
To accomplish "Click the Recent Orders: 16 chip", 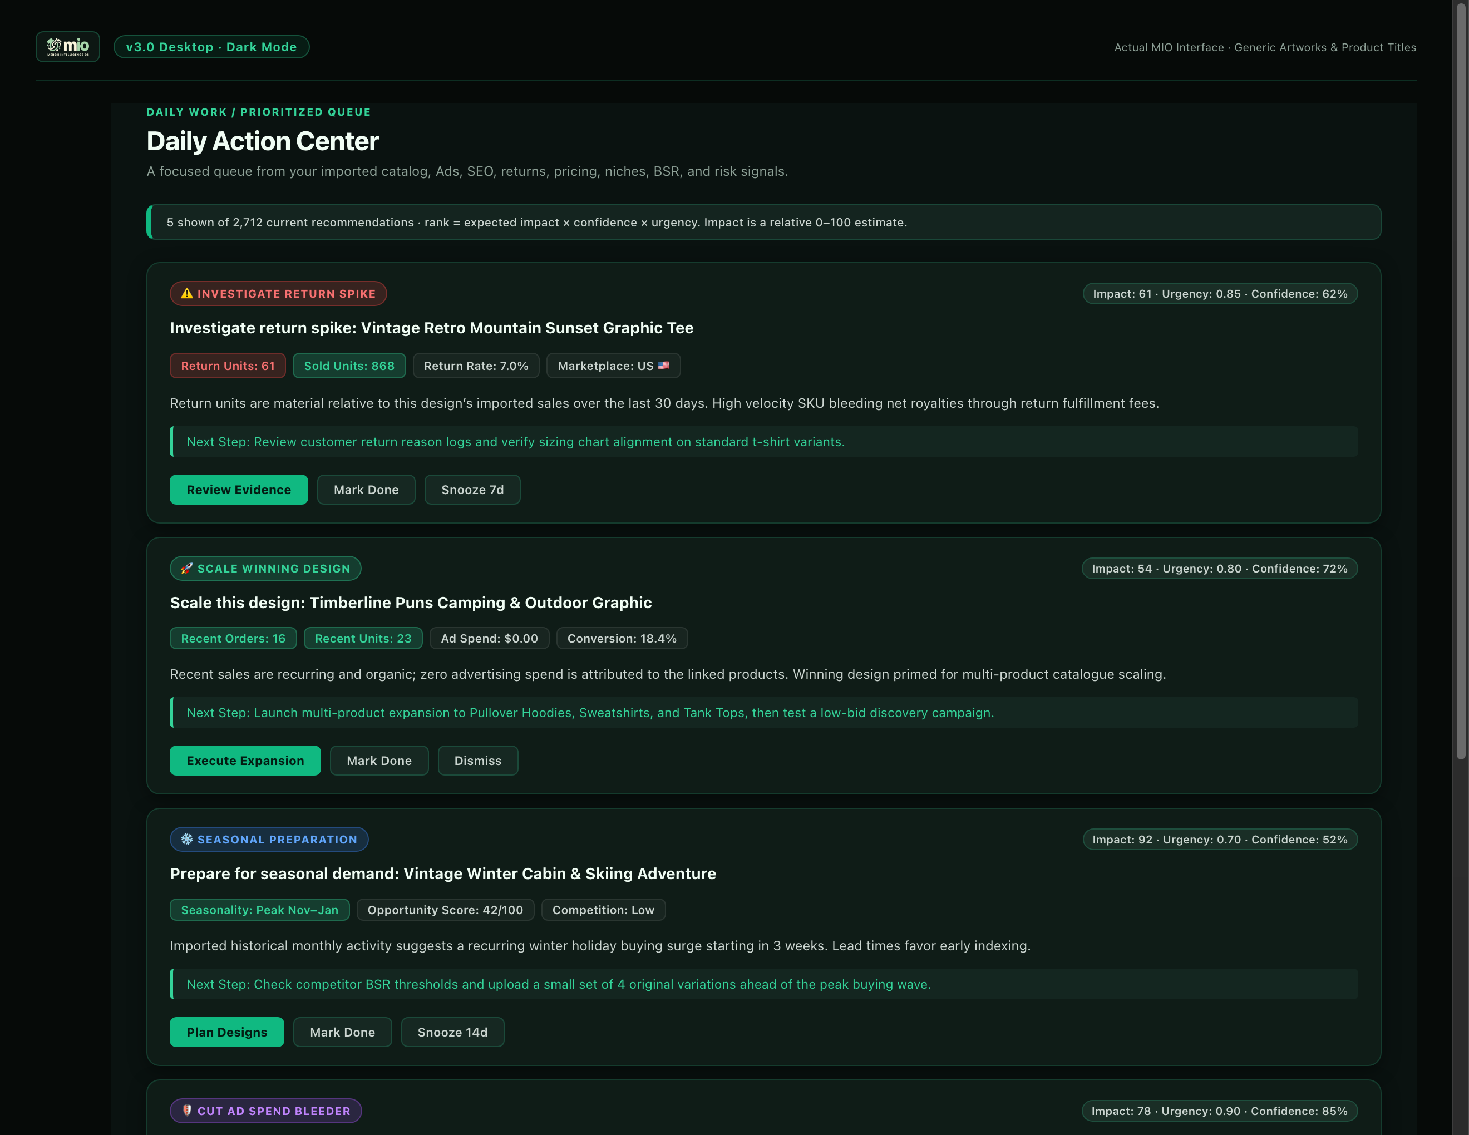I will [233, 638].
